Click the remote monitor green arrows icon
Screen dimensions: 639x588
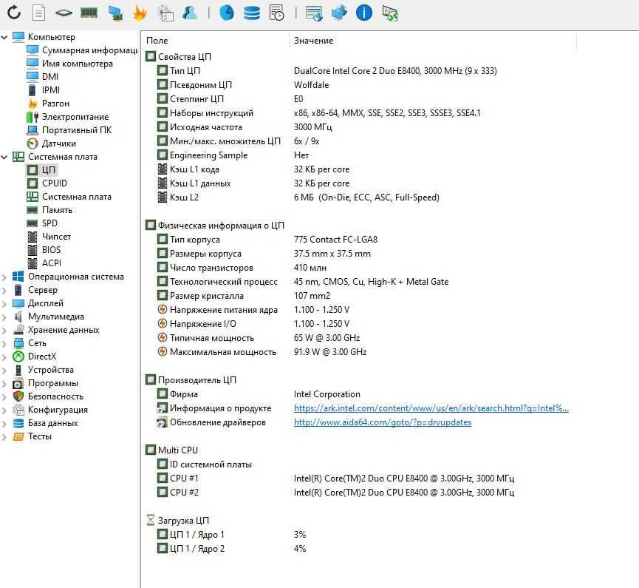tap(390, 13)
